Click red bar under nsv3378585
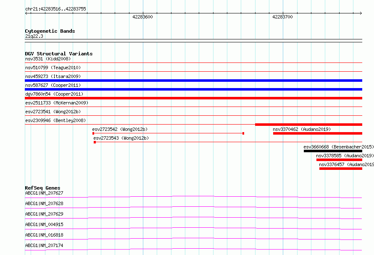Screen dimensions: 374x255 point(339,160)
